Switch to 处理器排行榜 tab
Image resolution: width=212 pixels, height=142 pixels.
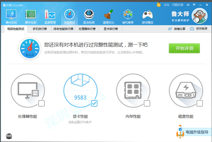click(87, 29)
